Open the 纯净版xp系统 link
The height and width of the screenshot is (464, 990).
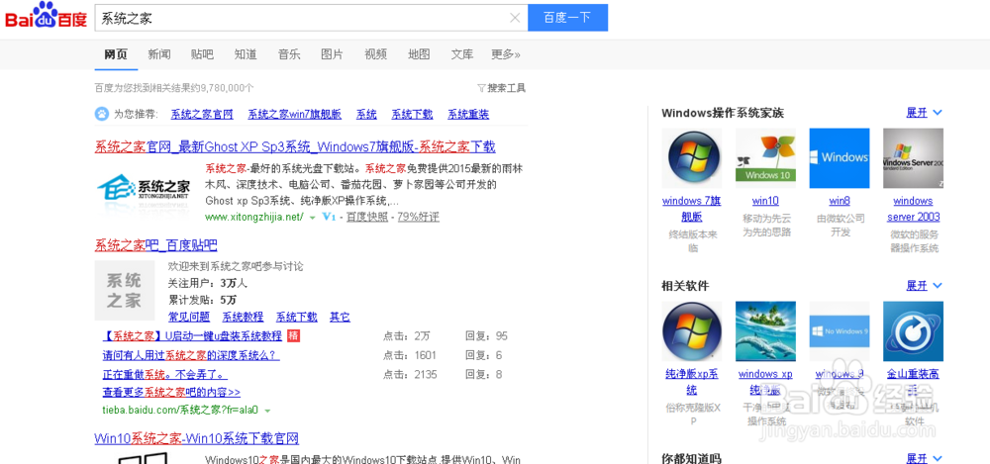692,382
